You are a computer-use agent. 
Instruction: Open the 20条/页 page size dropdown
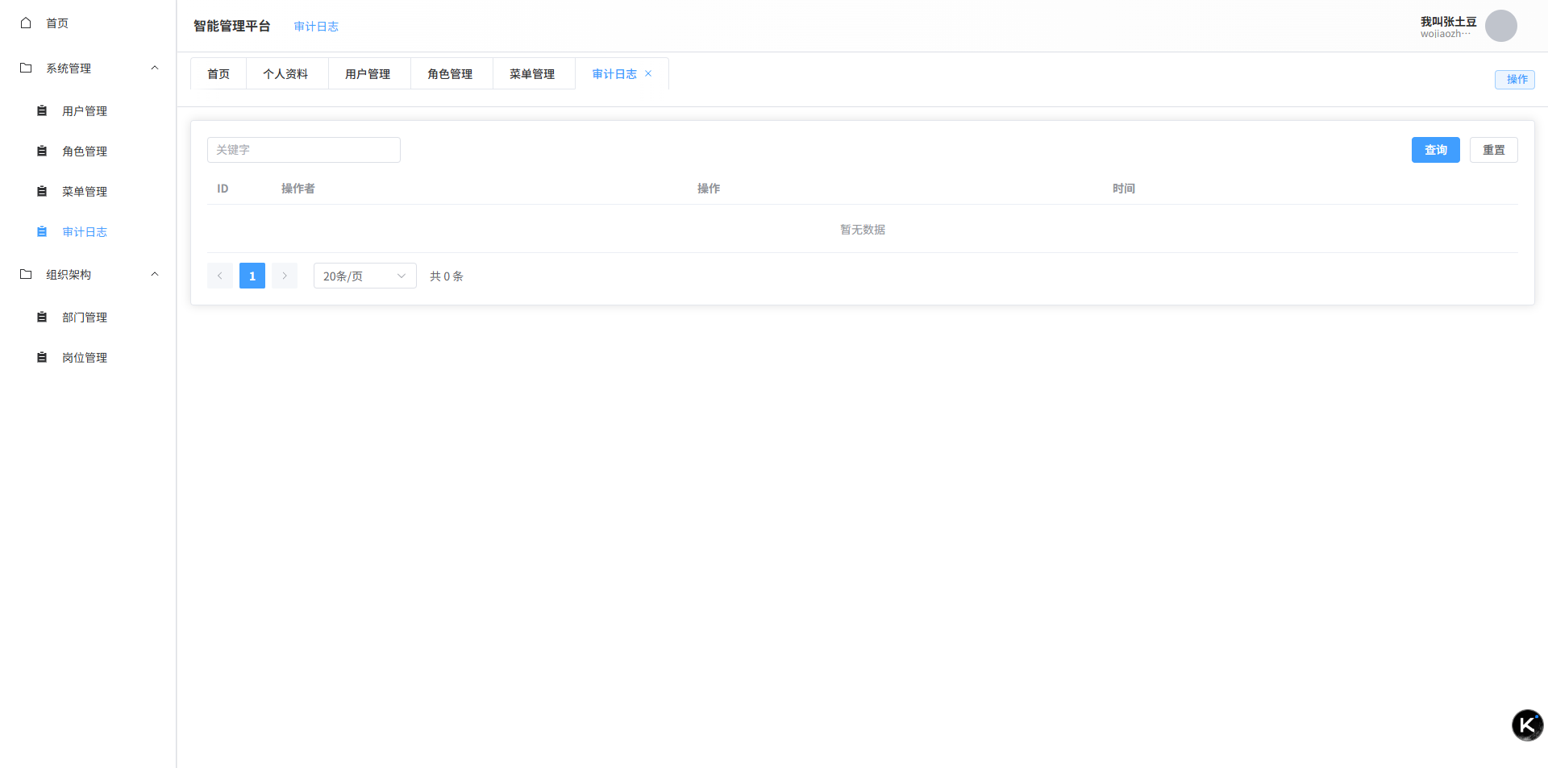[365, 276]
